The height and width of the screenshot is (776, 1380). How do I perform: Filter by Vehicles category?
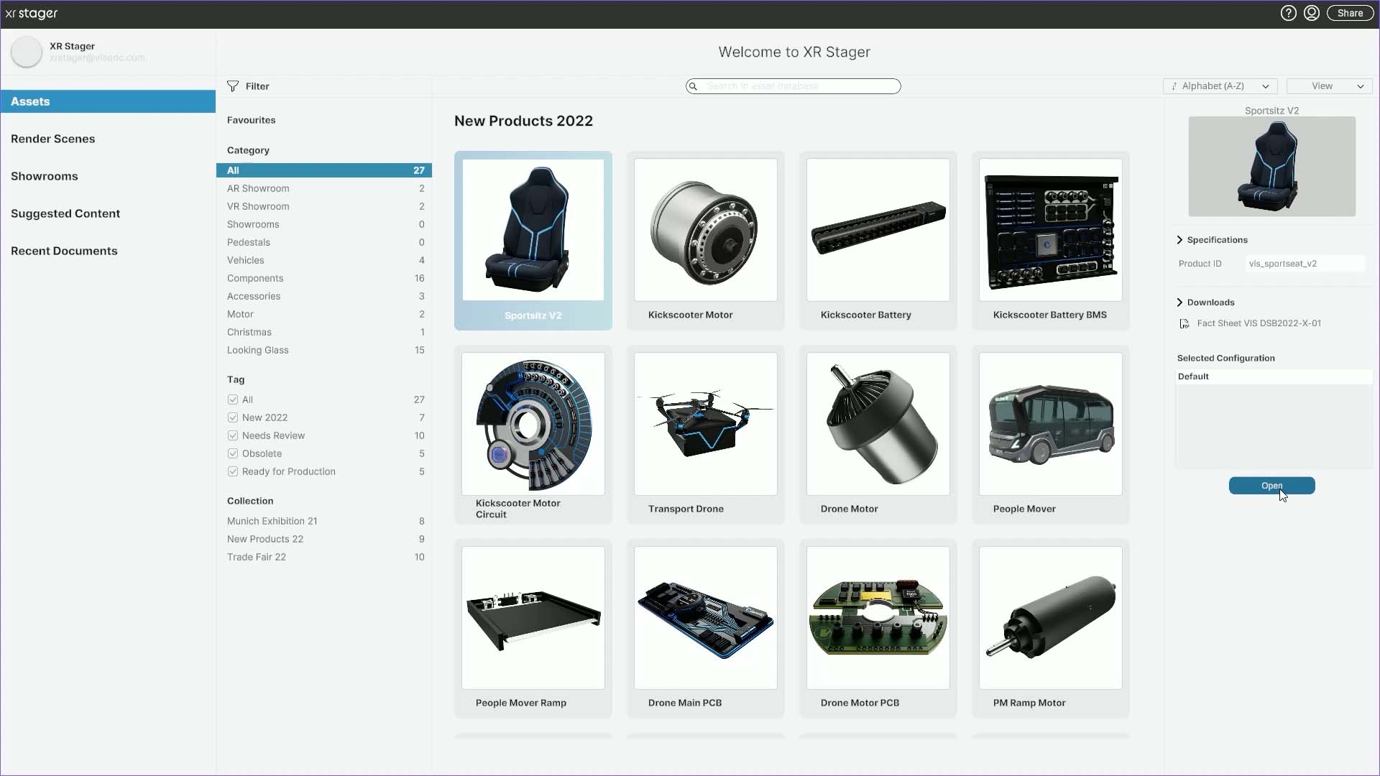tap(326, 260)
